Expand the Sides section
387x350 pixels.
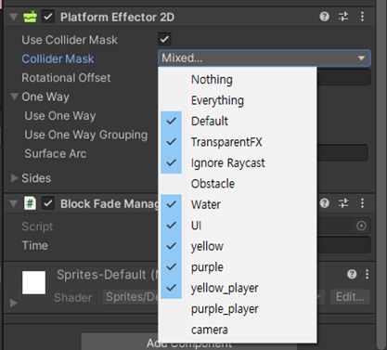tap(14, 178)
